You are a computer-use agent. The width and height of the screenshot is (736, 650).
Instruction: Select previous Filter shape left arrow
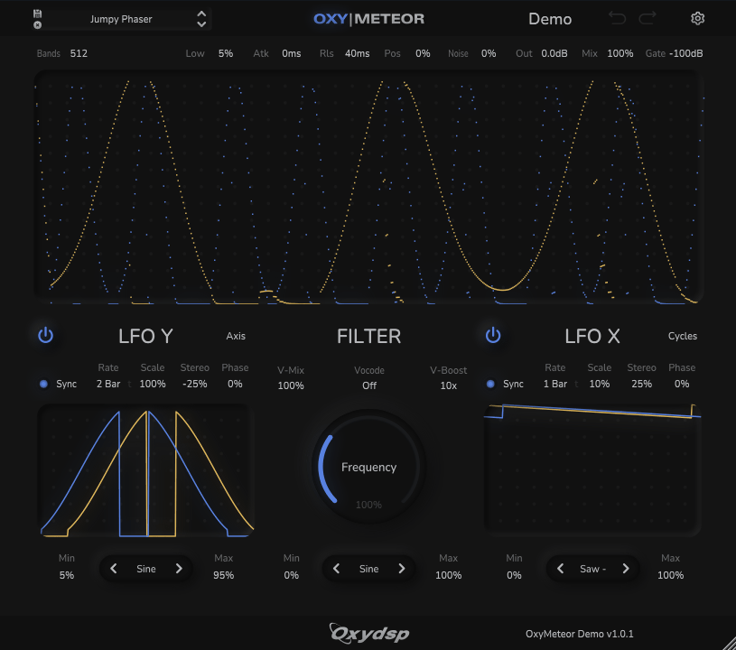pos(336,569)
